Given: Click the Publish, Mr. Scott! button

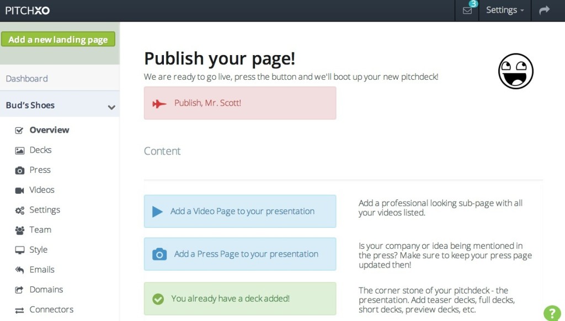Looking at the screenshot, I should point(240,103).
